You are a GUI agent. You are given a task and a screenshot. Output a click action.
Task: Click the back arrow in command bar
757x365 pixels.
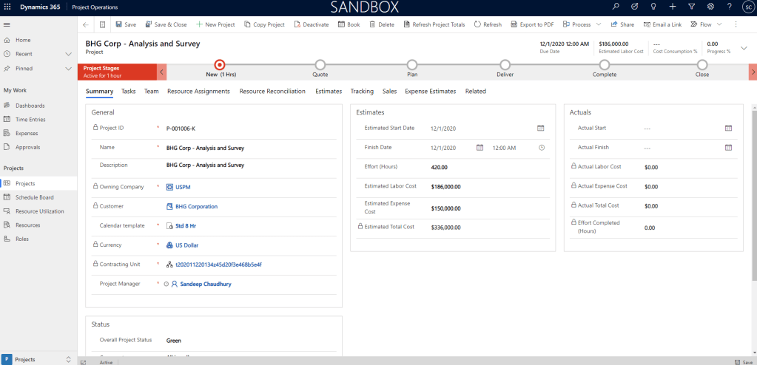coord(86,24)
